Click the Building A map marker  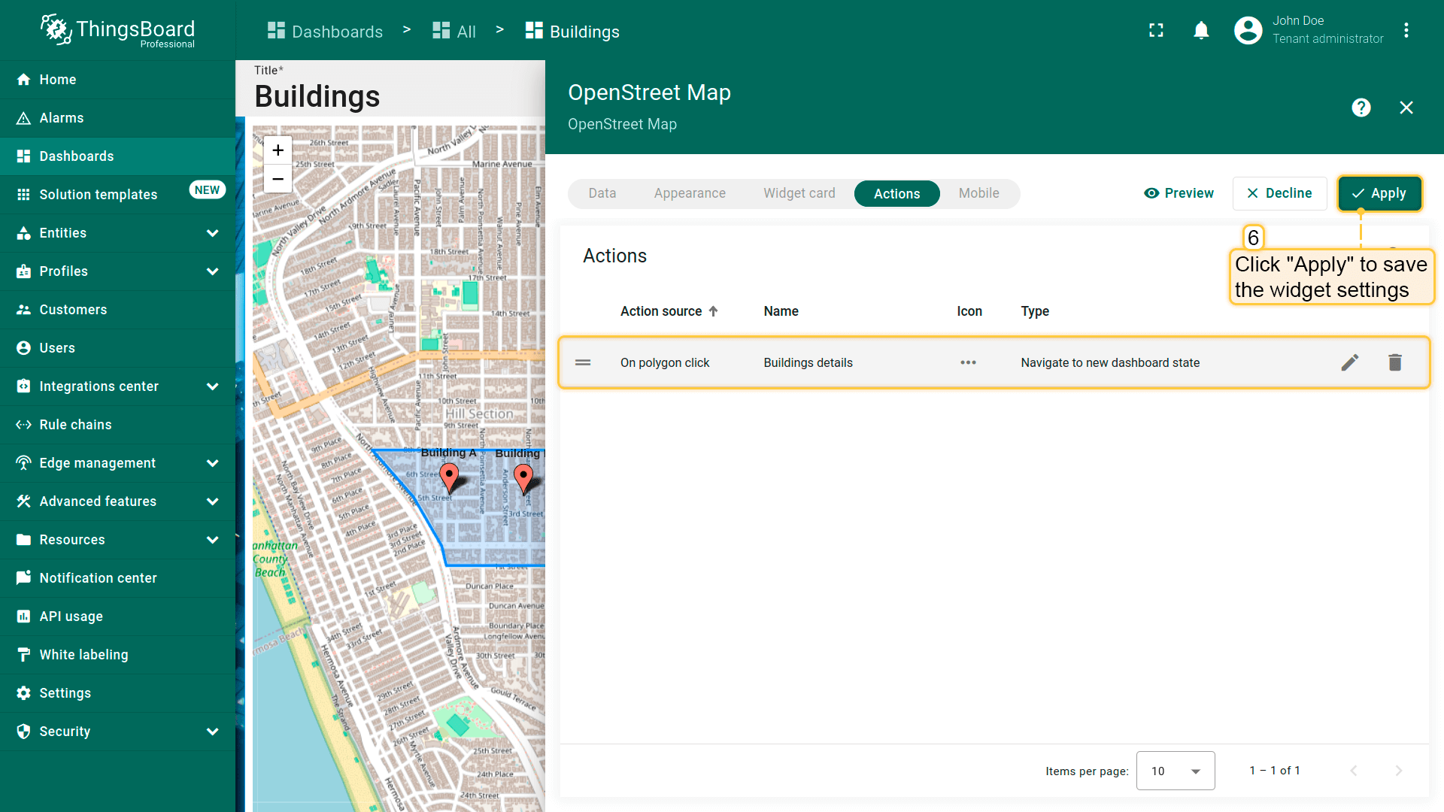tap(449, 477)
